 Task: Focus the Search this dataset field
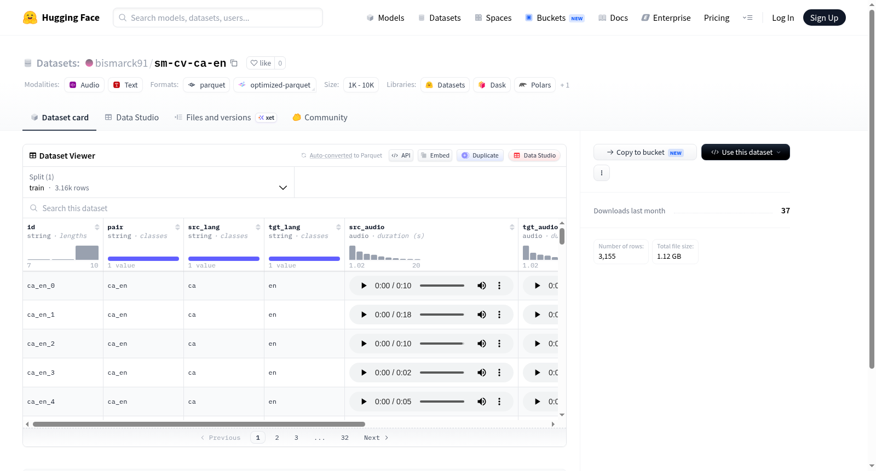point(295,208)
